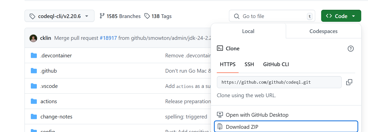Click the .github folder icon
368x132 pixels.
tap(34, 71)
